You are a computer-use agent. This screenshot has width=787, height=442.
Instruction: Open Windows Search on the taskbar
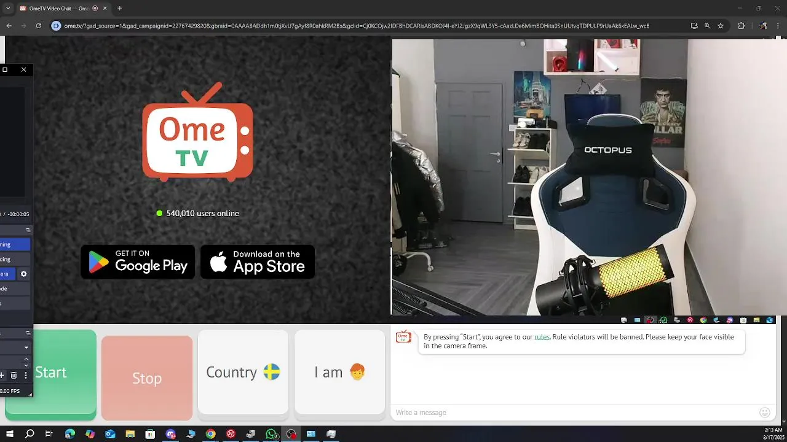30,434
